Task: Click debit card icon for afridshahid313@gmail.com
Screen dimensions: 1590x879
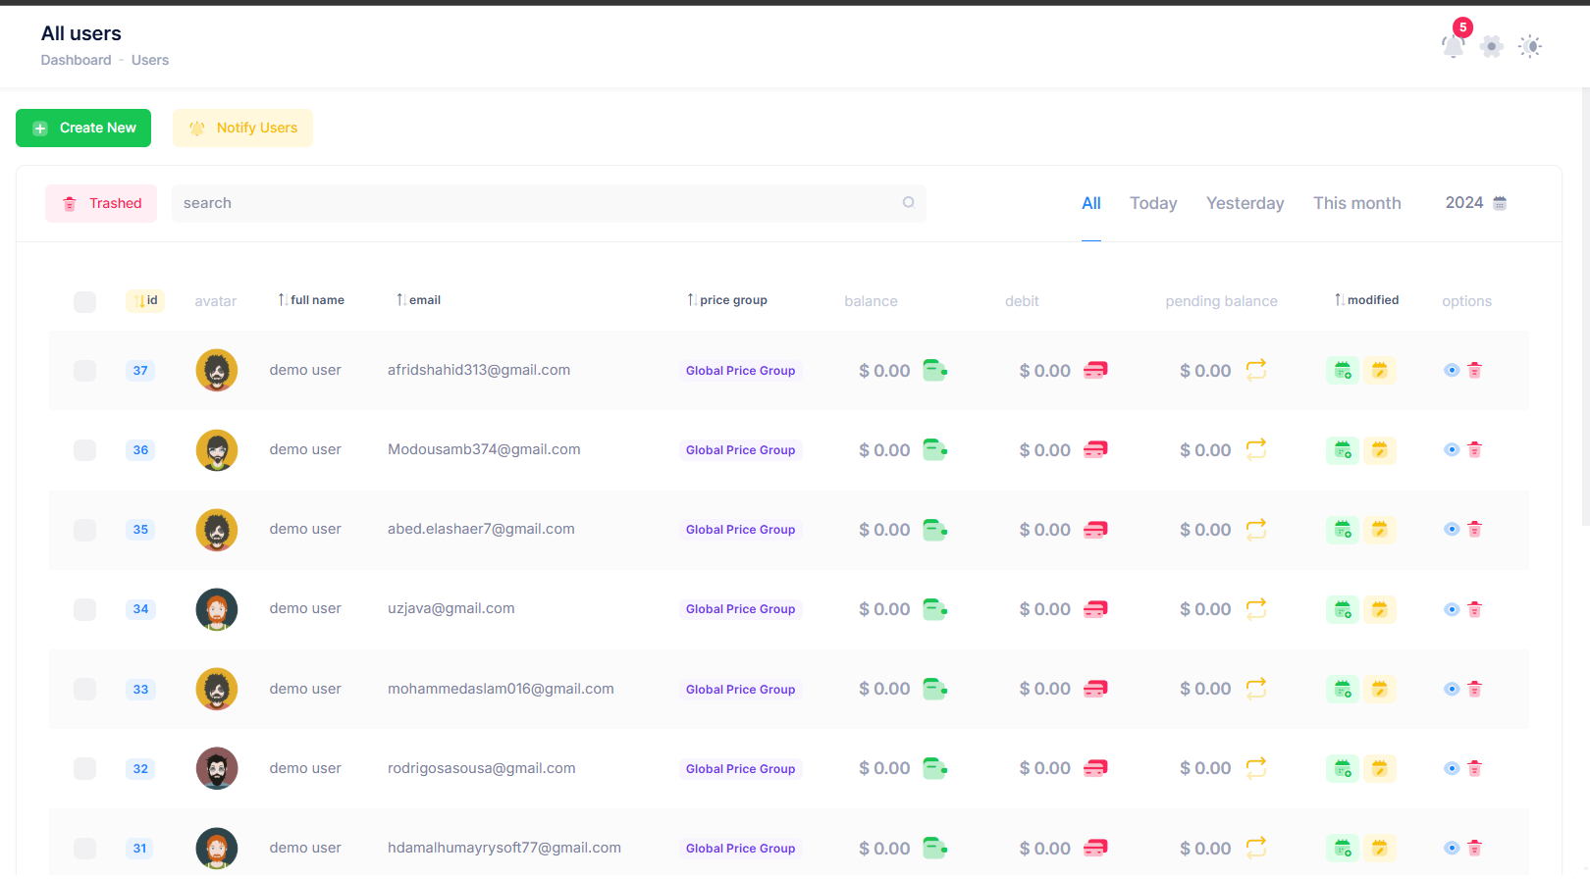Action: 1095,370
